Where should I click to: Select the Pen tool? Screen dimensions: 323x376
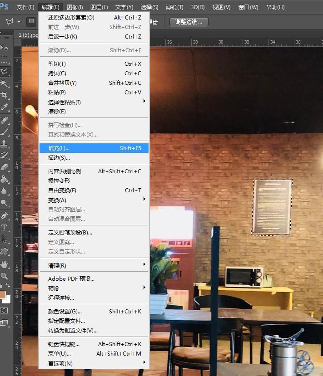coord(5,216)
